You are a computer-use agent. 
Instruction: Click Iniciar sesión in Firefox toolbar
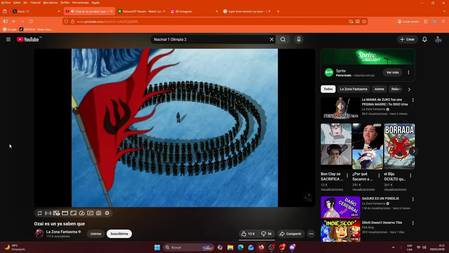408,21
